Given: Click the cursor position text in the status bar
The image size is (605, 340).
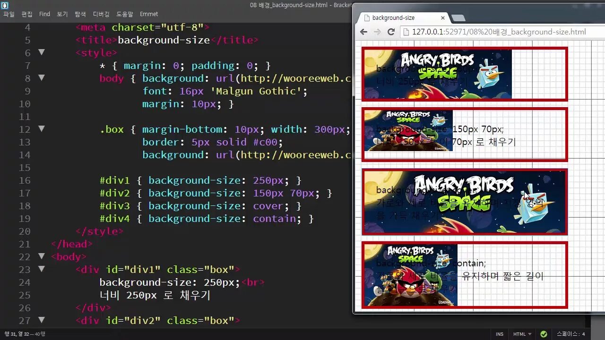Looking at the screenshot, I should tap(25, 334).
